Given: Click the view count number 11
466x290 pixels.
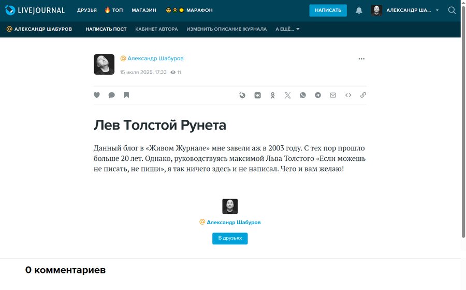Looking at the screenshot, I should pyautogui.click(x=179, y=72).
